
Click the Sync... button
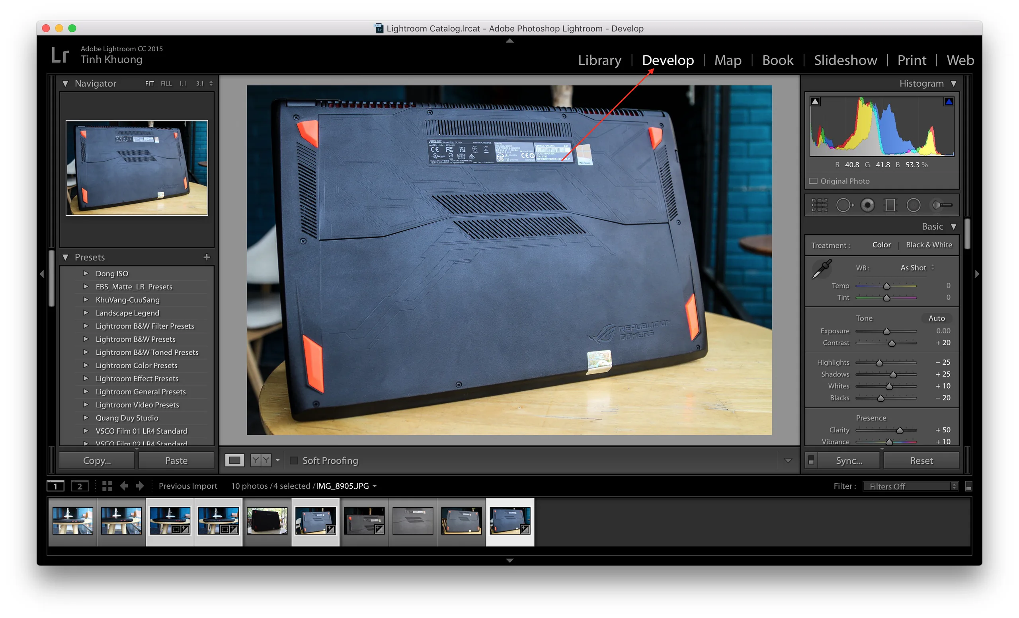(849, 460)
